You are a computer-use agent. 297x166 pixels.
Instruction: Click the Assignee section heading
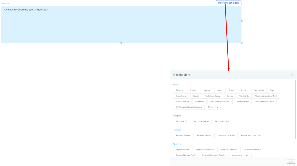(x=177, y=116)
